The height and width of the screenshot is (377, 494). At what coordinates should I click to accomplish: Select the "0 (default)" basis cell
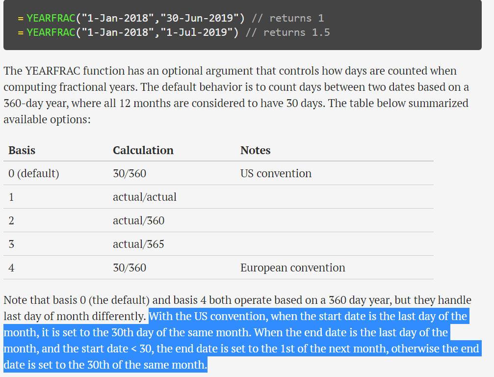[34, 174]
